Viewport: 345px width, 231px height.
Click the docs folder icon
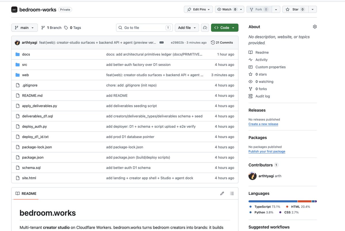coord(18,54)
